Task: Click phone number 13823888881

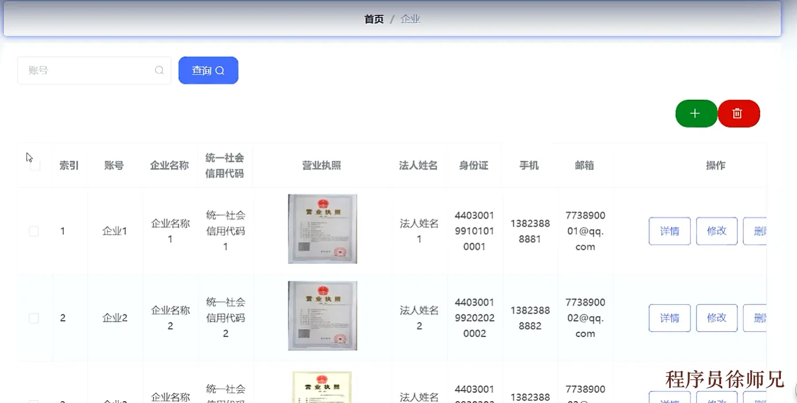Action: [530, 231]
